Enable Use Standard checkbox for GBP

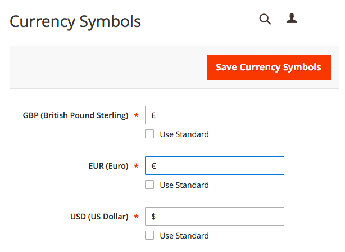(149, 134)
